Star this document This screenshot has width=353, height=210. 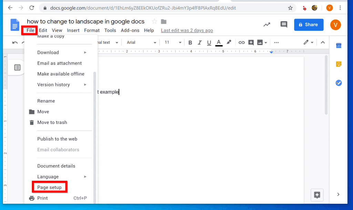point(154,21)
